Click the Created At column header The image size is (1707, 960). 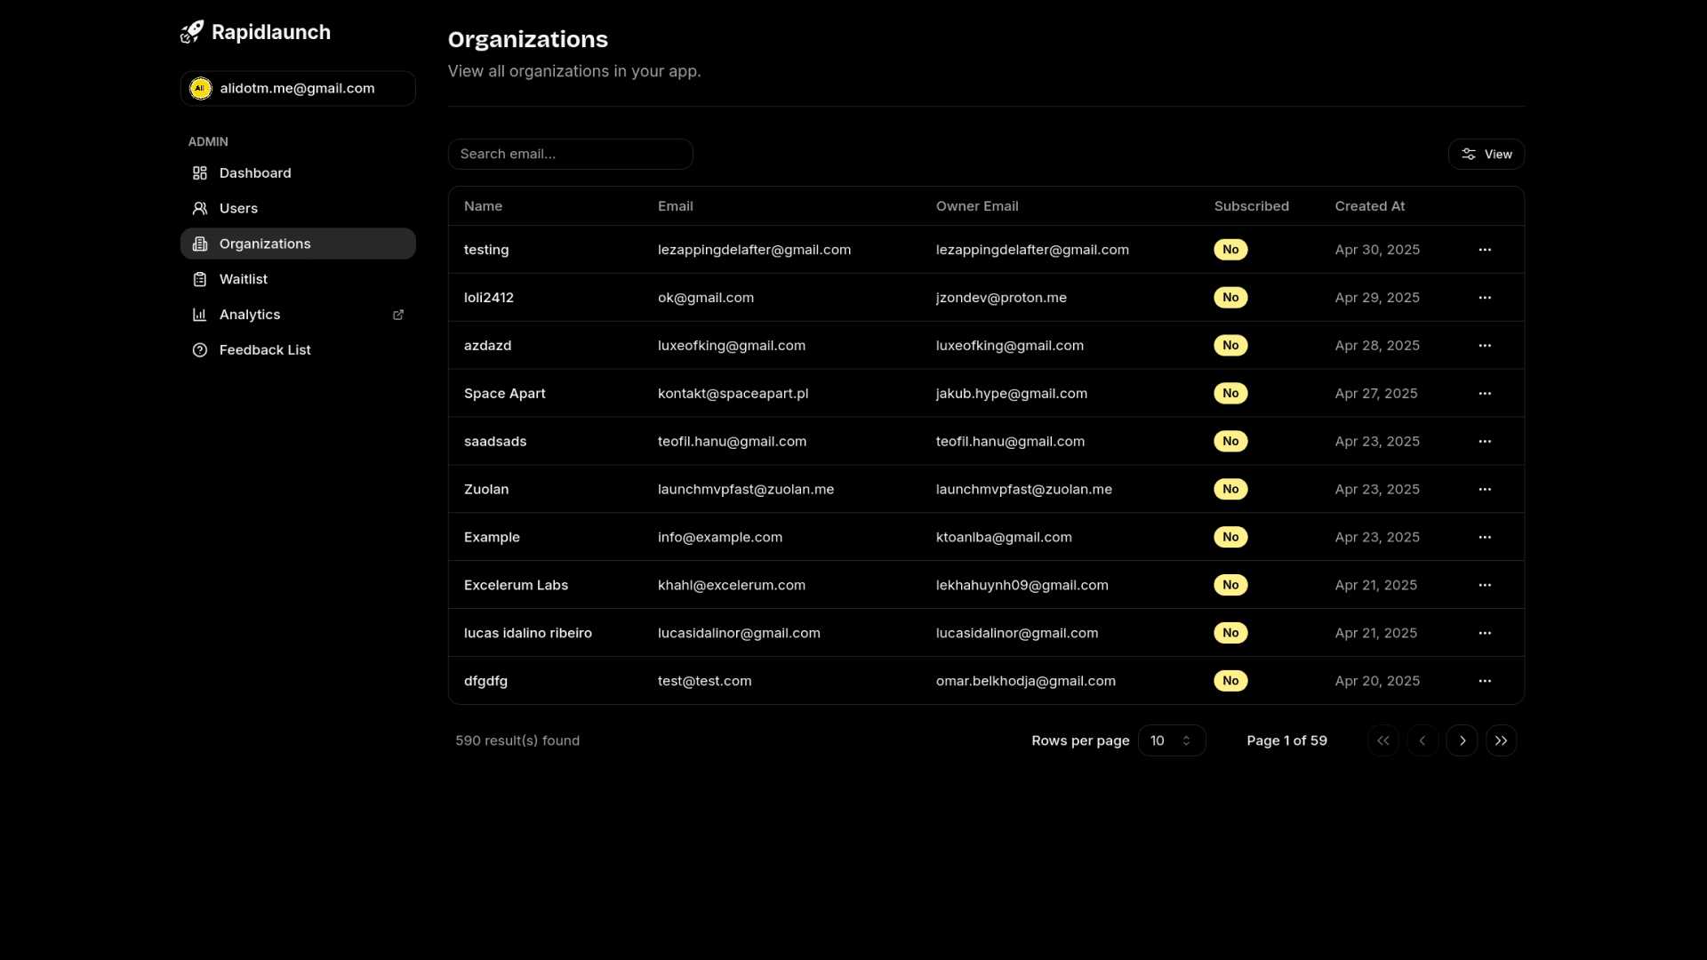1369,206
